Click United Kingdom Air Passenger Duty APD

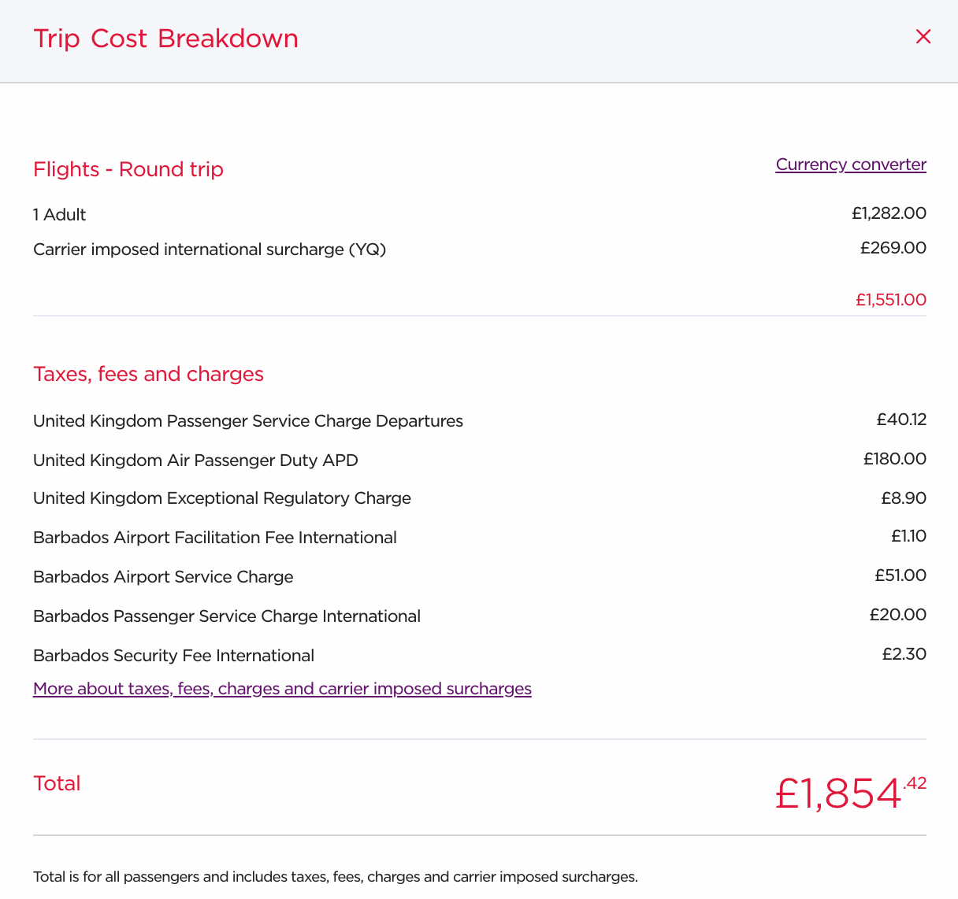pyautogui.click(x=195, y=461)
